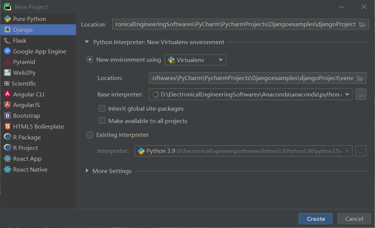Select Web2Py project type

click(x=38, y=73)
